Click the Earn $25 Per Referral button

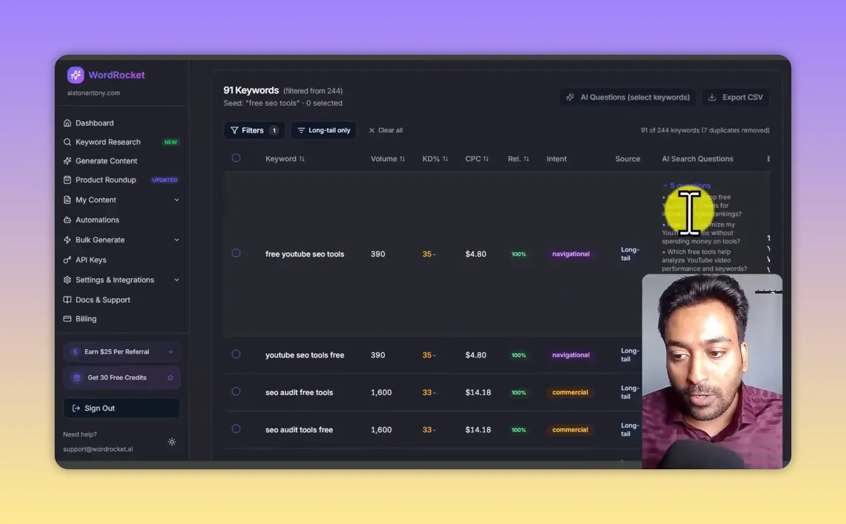coord(121,352)
